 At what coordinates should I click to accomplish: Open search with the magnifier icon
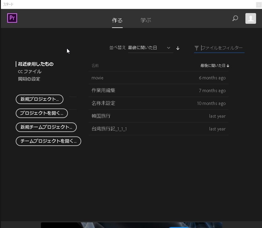coord(235,18)
